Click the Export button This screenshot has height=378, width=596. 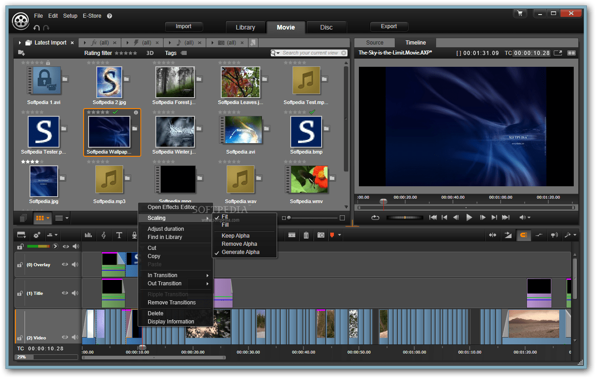click(x=389, y=26)
